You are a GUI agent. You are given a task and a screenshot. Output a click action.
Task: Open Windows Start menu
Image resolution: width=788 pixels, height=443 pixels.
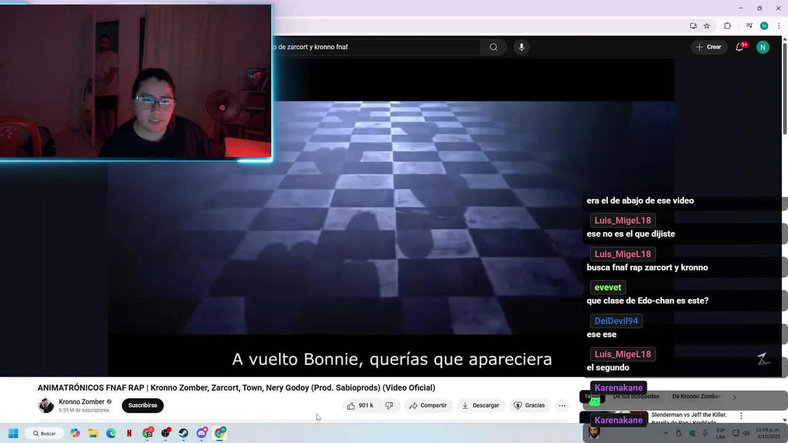tap(13, 433)
